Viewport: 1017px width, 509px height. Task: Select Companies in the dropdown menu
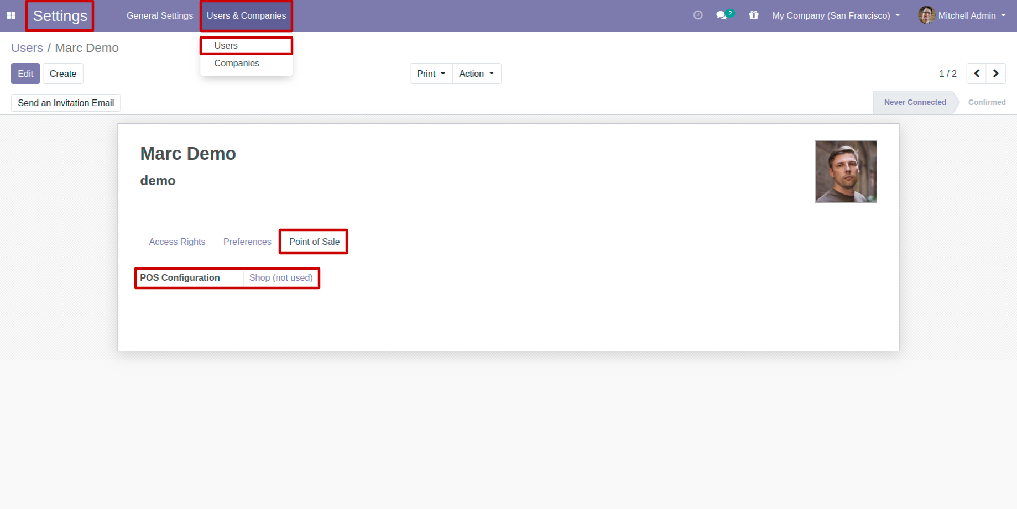(x=246, y=64)
